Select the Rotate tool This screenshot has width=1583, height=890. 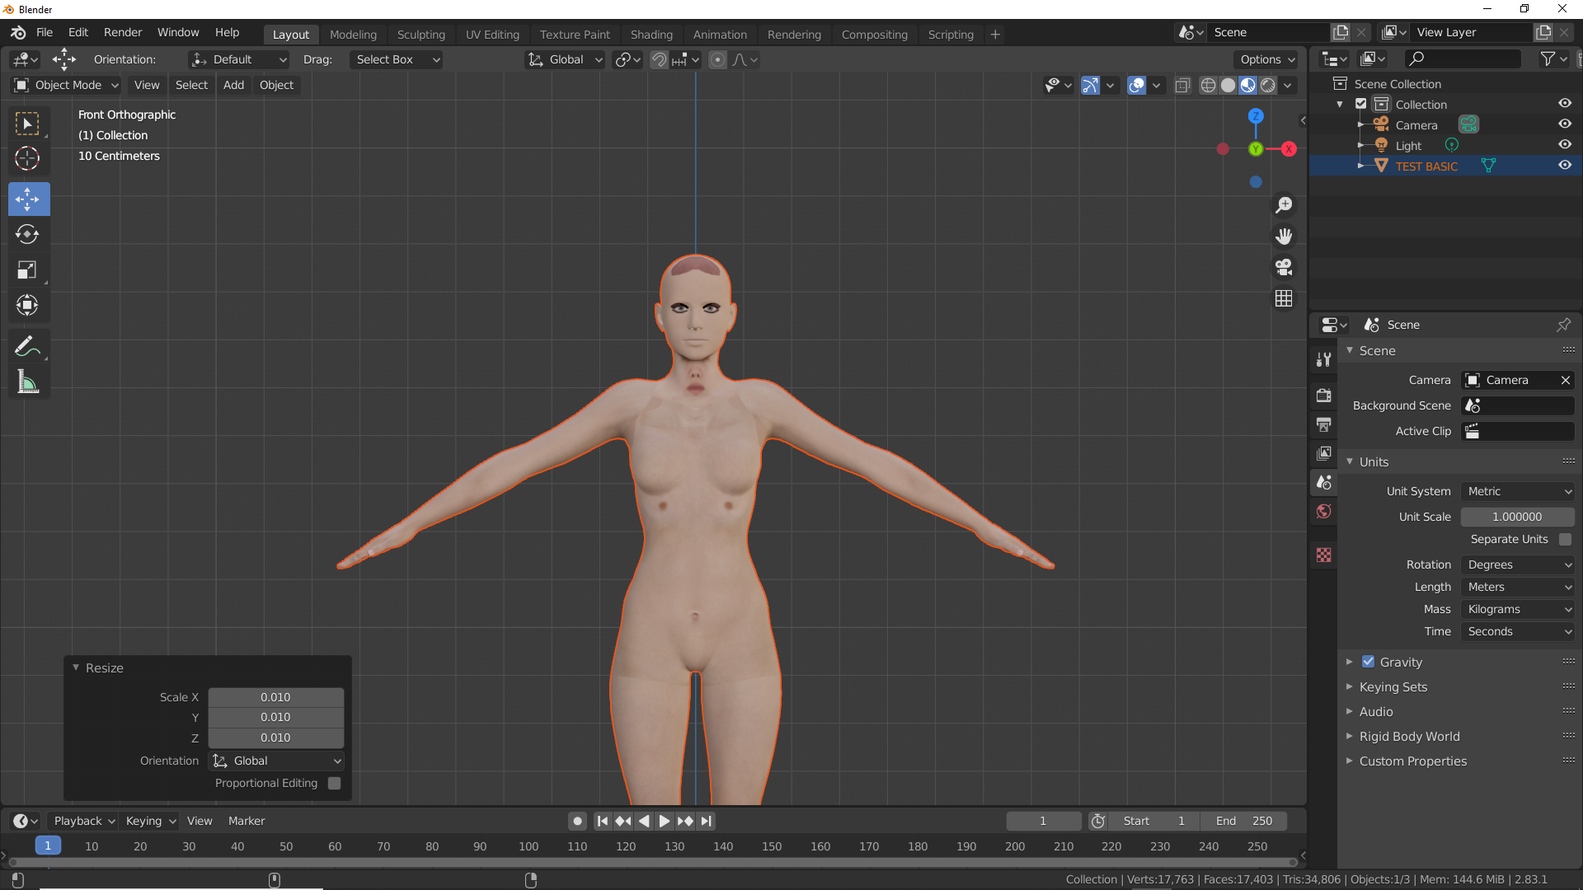click(28, 234)
